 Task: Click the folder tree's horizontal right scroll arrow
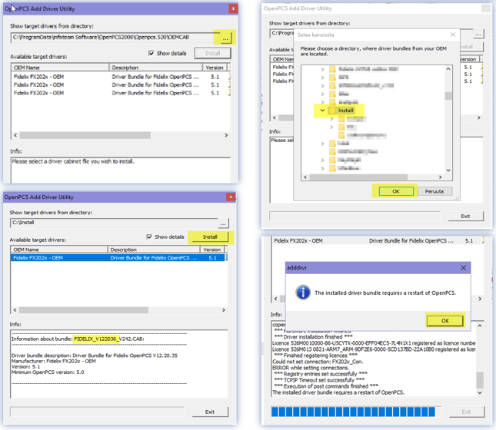coord(441,177)
